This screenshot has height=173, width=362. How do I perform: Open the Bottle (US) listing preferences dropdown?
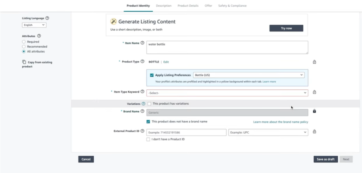click(249, 75)
